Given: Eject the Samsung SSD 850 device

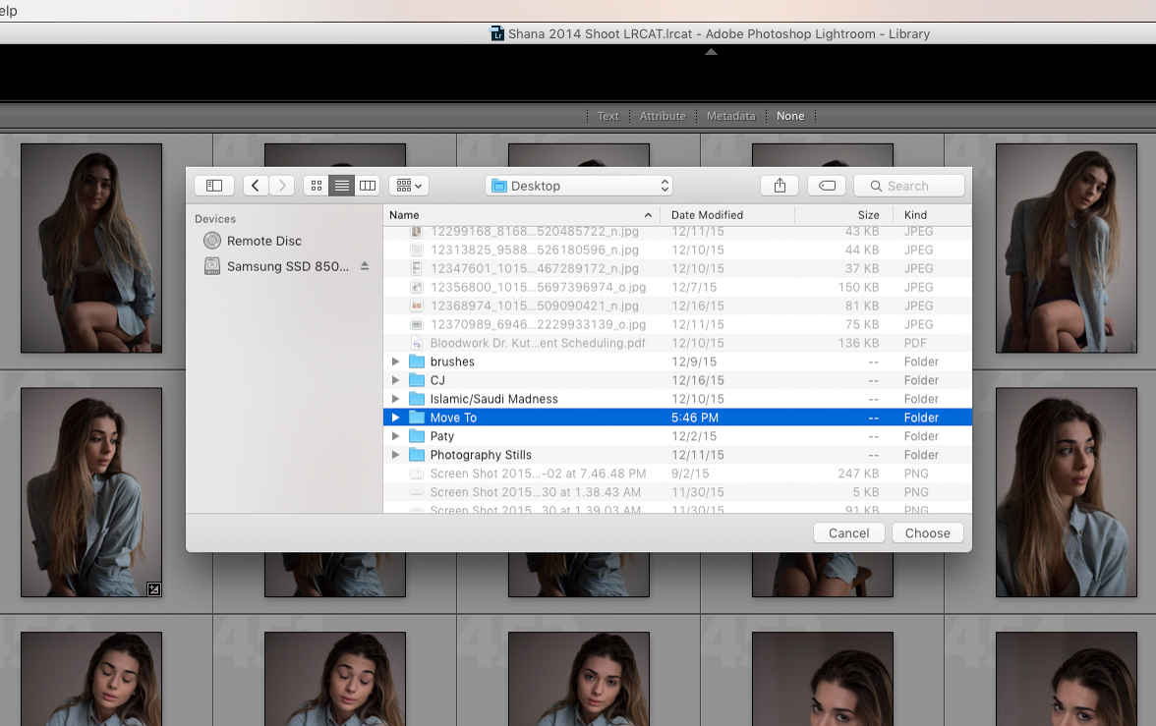Looking at the screenshot, I should tap(365, 265).
